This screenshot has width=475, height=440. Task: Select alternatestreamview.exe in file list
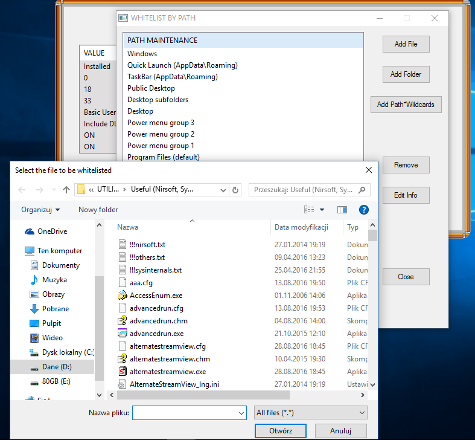167,372
